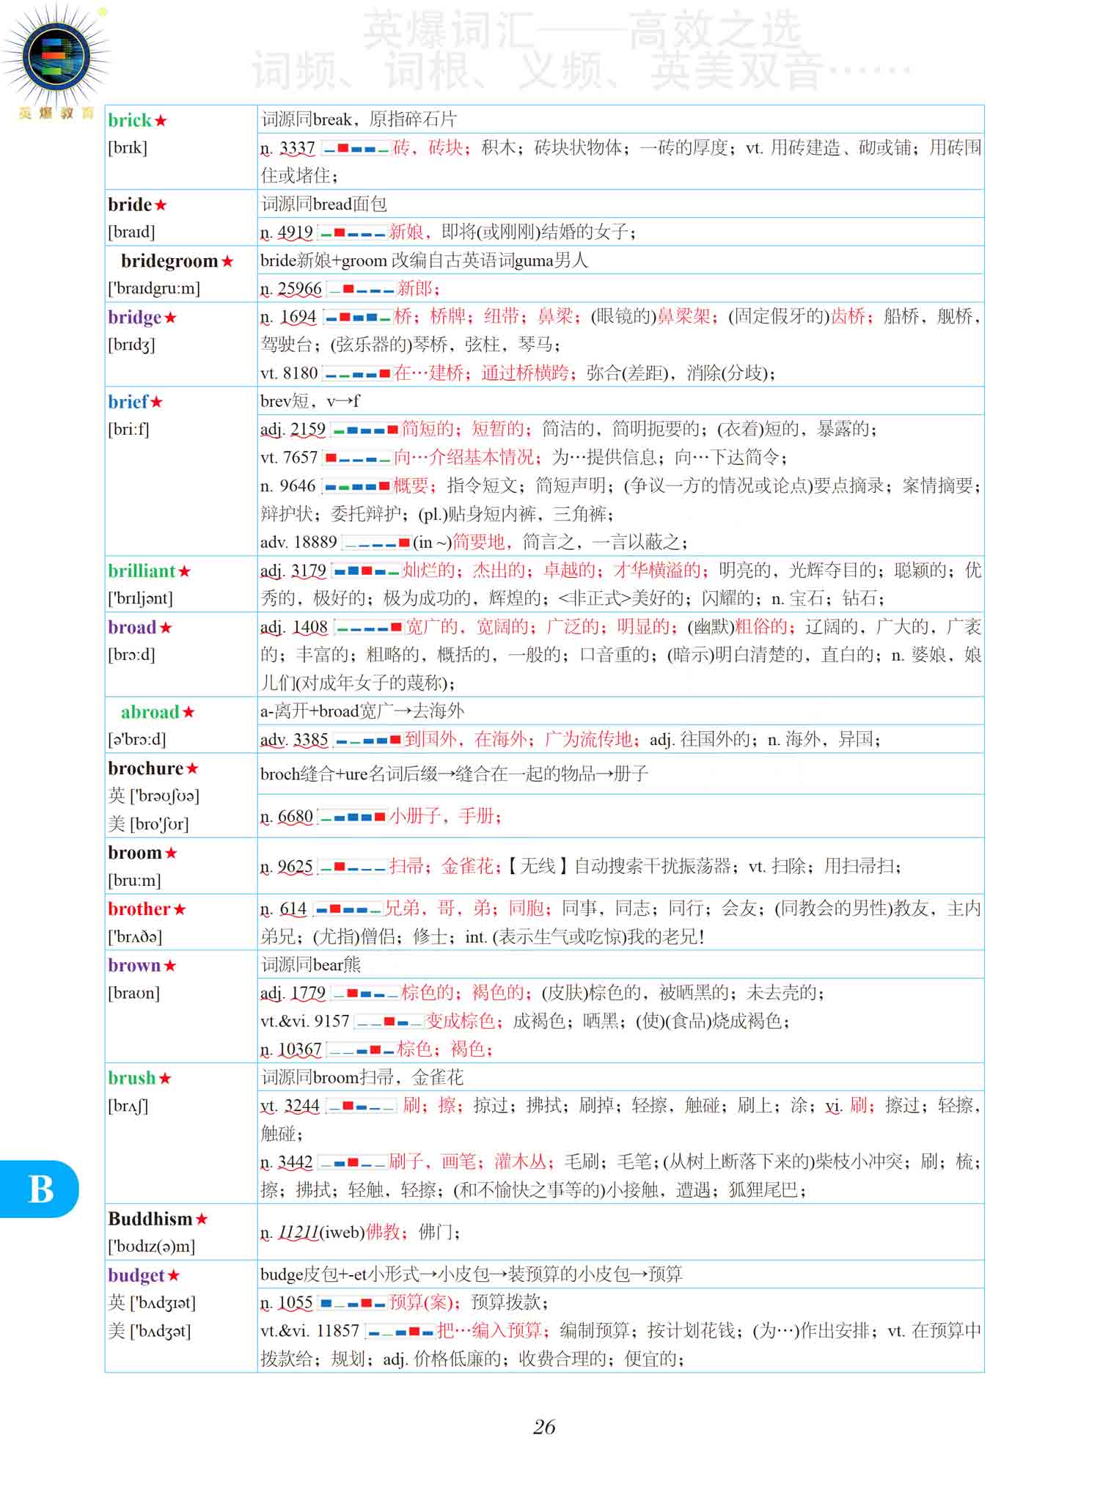
Task: Click the red star beside Buddhism
Action: pos(202,1219)
